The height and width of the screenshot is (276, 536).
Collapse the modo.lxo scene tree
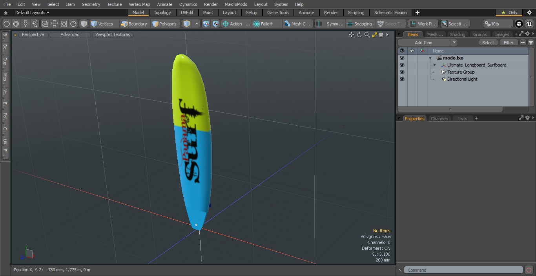coord(430,58)
